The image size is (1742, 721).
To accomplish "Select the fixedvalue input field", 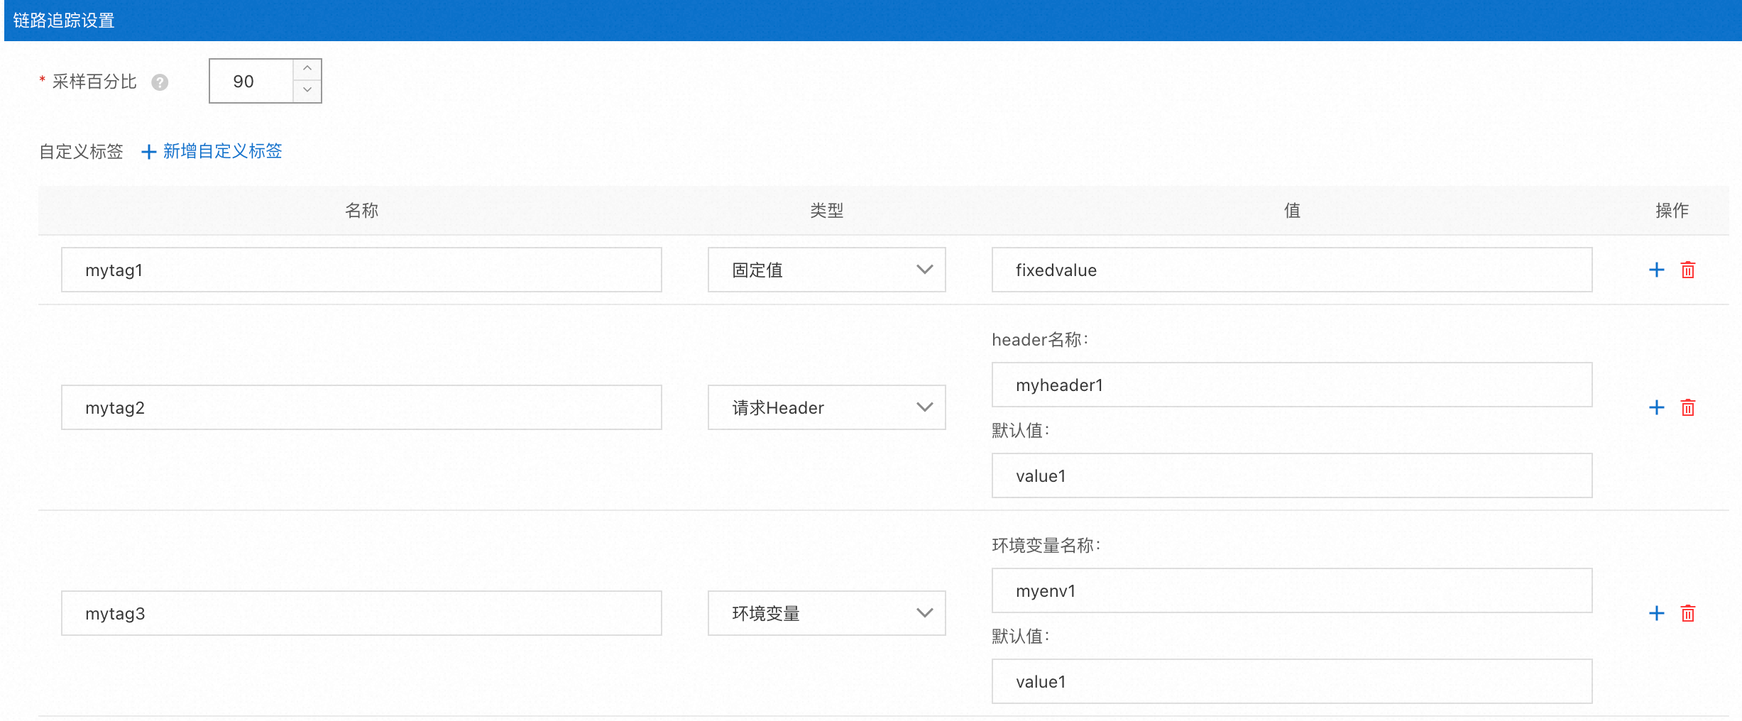I will 1291,270.
